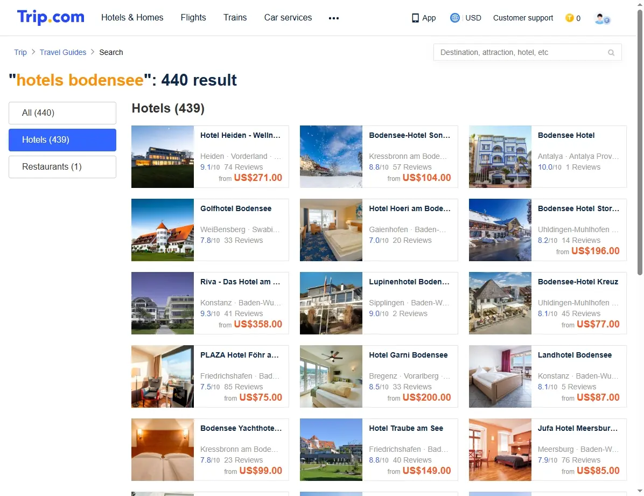Click the gold coin icon
The image size is (644, 496).
569,18
